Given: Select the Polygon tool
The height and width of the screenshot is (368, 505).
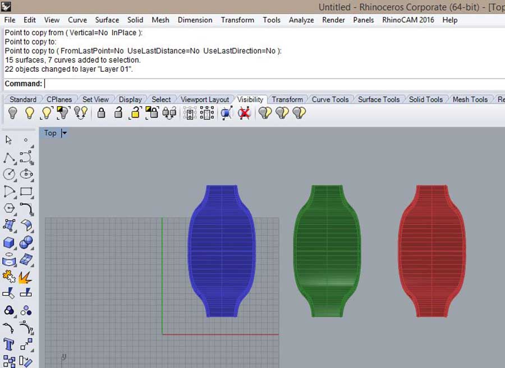Looking at the screenshot, I should coord(9,208).
